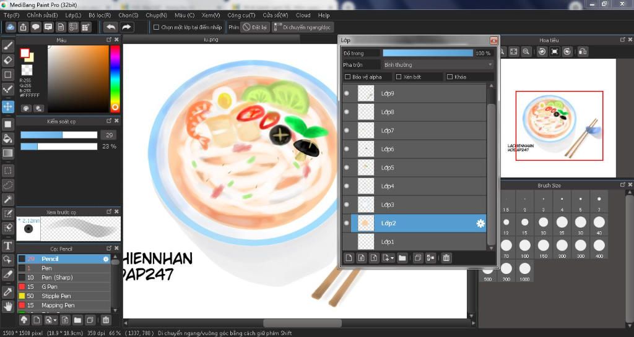Hide the Lớp9 layer
This screenshot has width=634, height=337.
(347, 93)
